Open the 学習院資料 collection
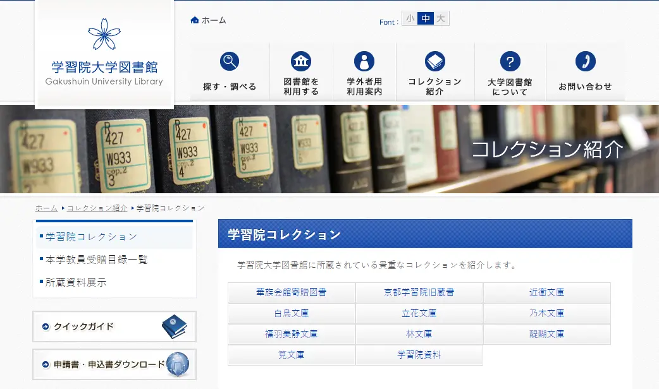The width and height of the screenshot is (659, 389). coord(419,355)
